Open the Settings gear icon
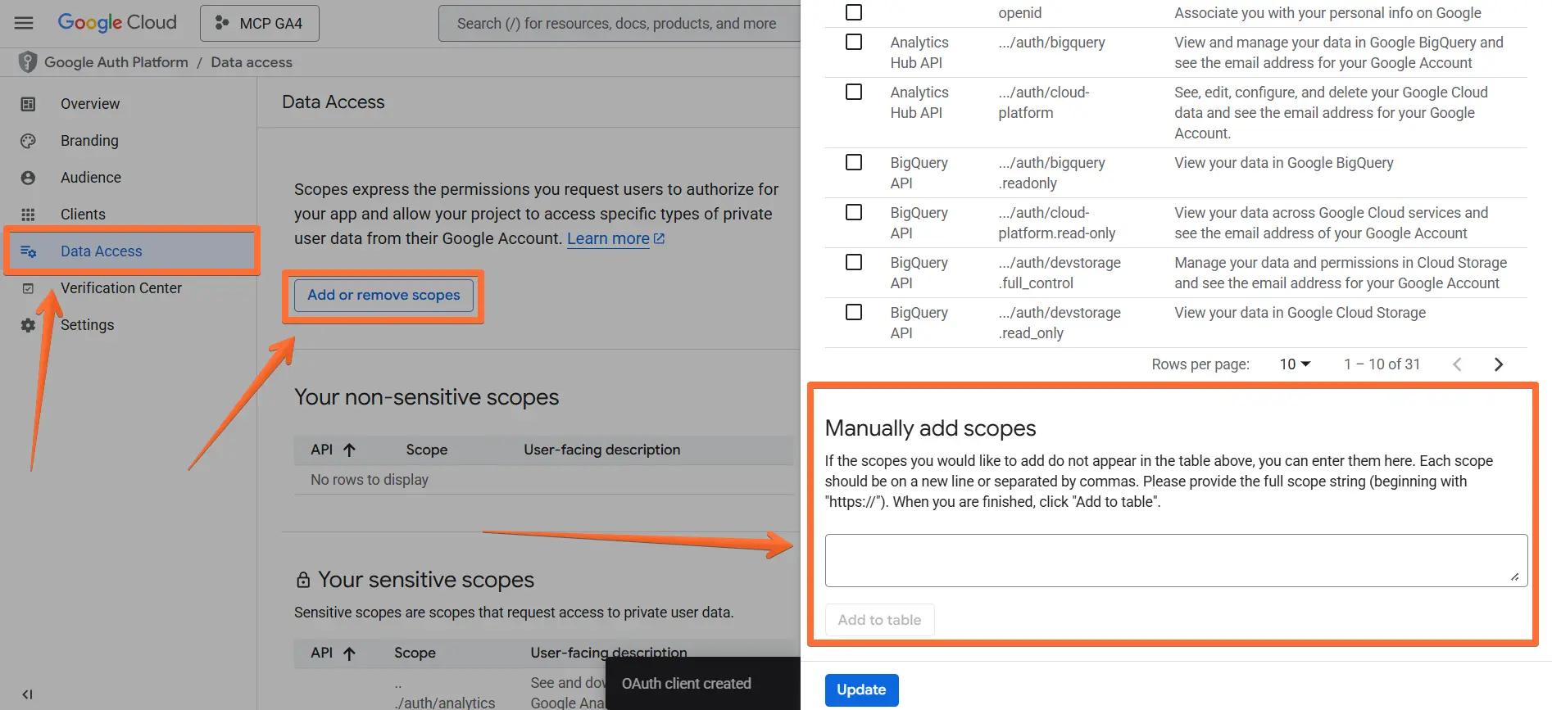The height and width of the screenshot is (710, 1552). (x=28, y=324)
